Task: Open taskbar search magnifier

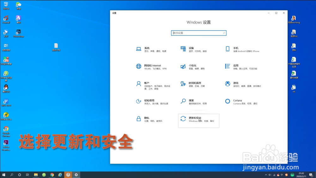Action: pos(12,175)
